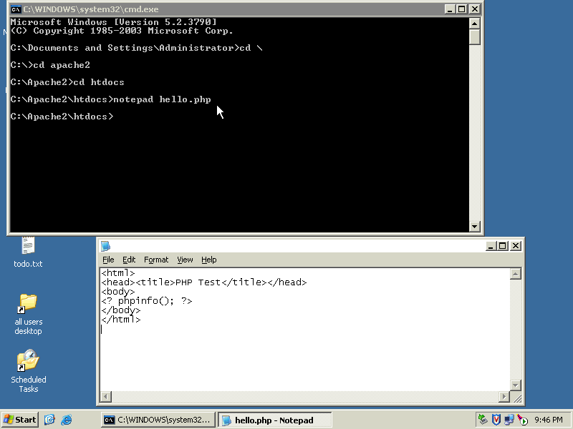Open Notepad's File menu
This screenshot has width=573, height=429.
pyautogui.click(x=108, y=260)
